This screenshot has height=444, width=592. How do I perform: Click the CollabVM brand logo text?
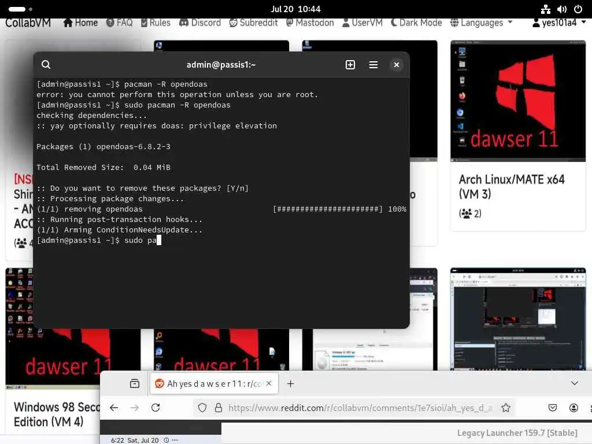coord(28,23)
